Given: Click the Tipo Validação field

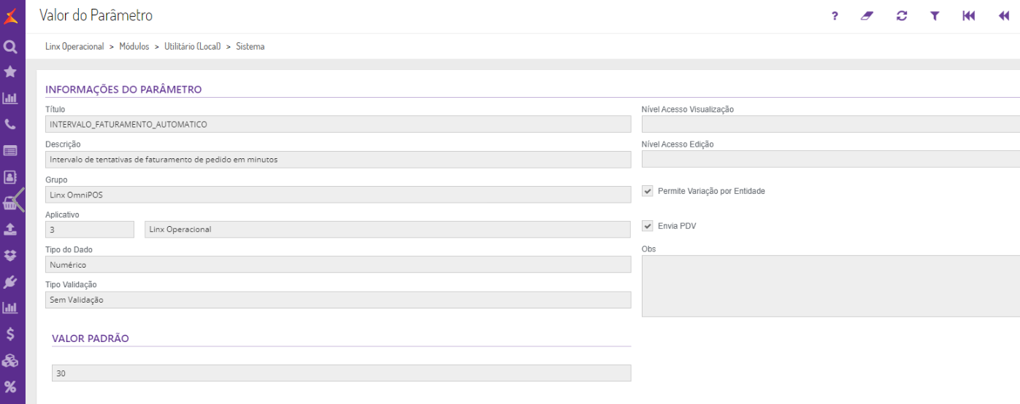Looking at the screenshot, I should click(x=338, y=300).
